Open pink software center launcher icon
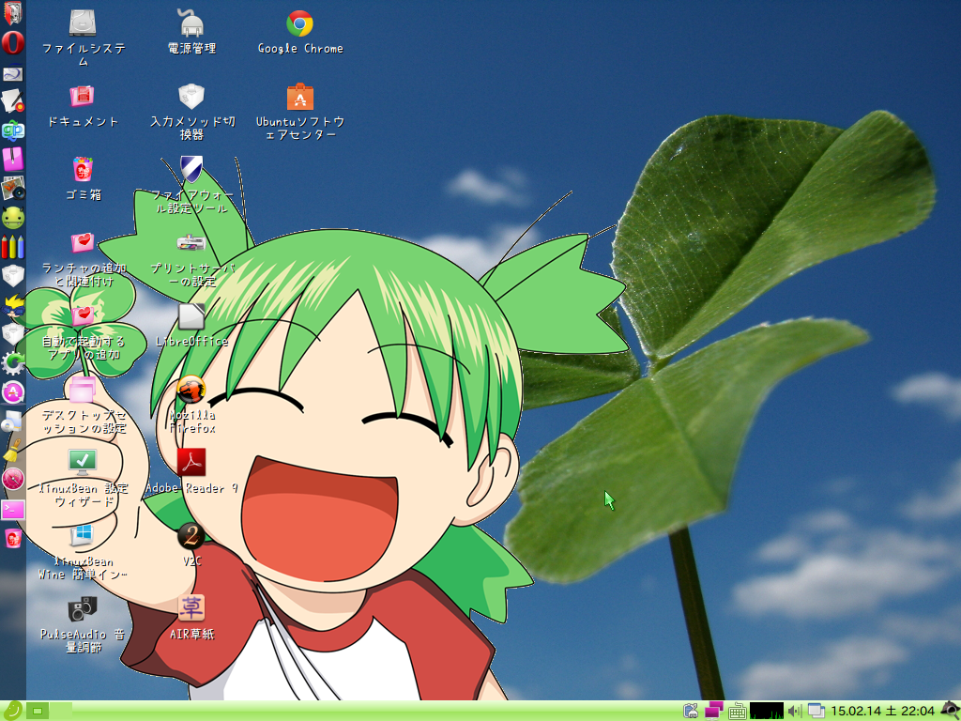 [13, 392]
